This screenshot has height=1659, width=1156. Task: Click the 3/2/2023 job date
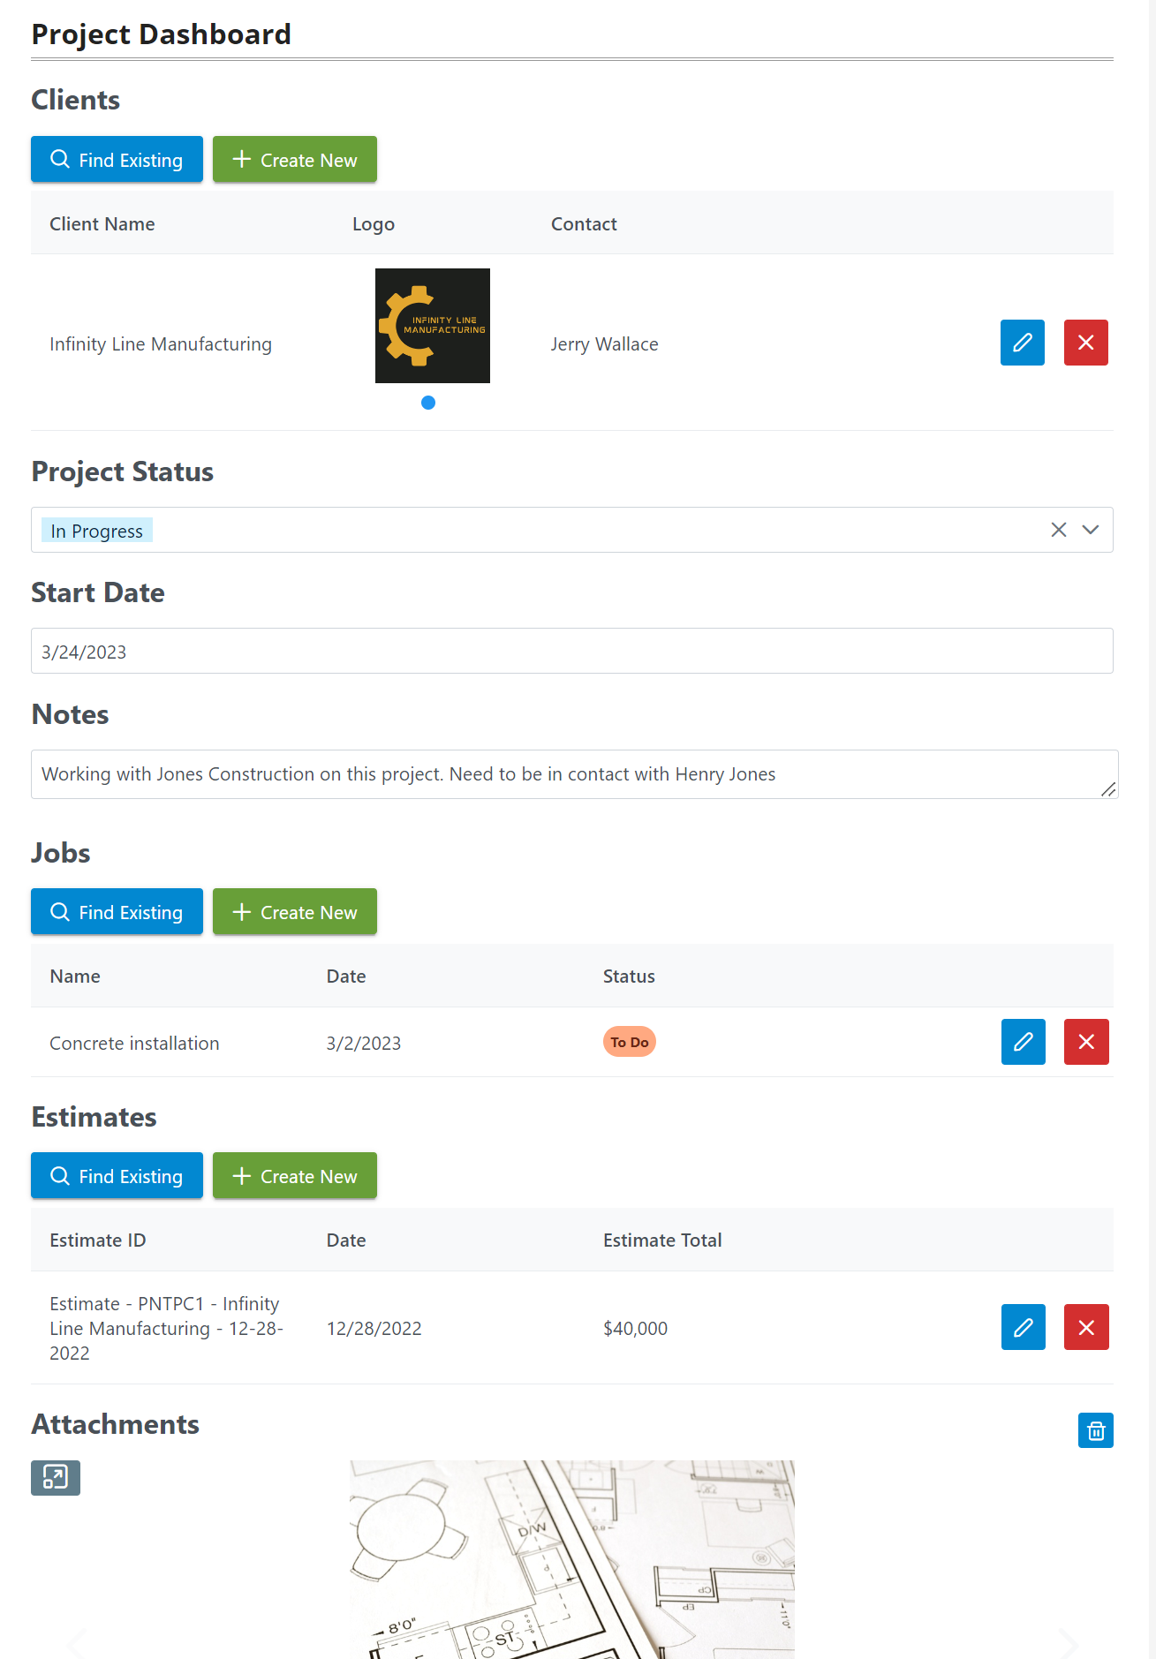click(364, 1044)
